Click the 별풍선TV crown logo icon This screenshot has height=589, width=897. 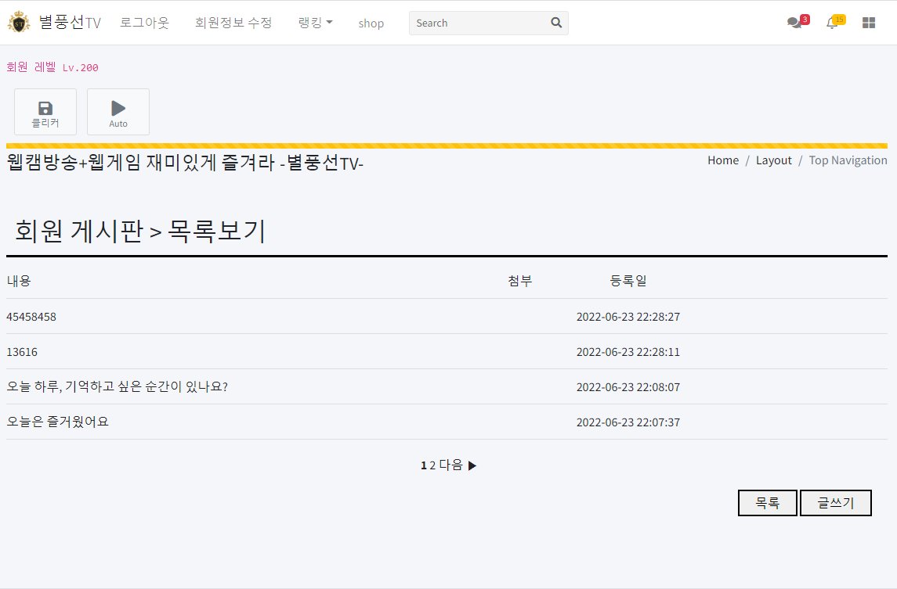[x=19, y=23]
